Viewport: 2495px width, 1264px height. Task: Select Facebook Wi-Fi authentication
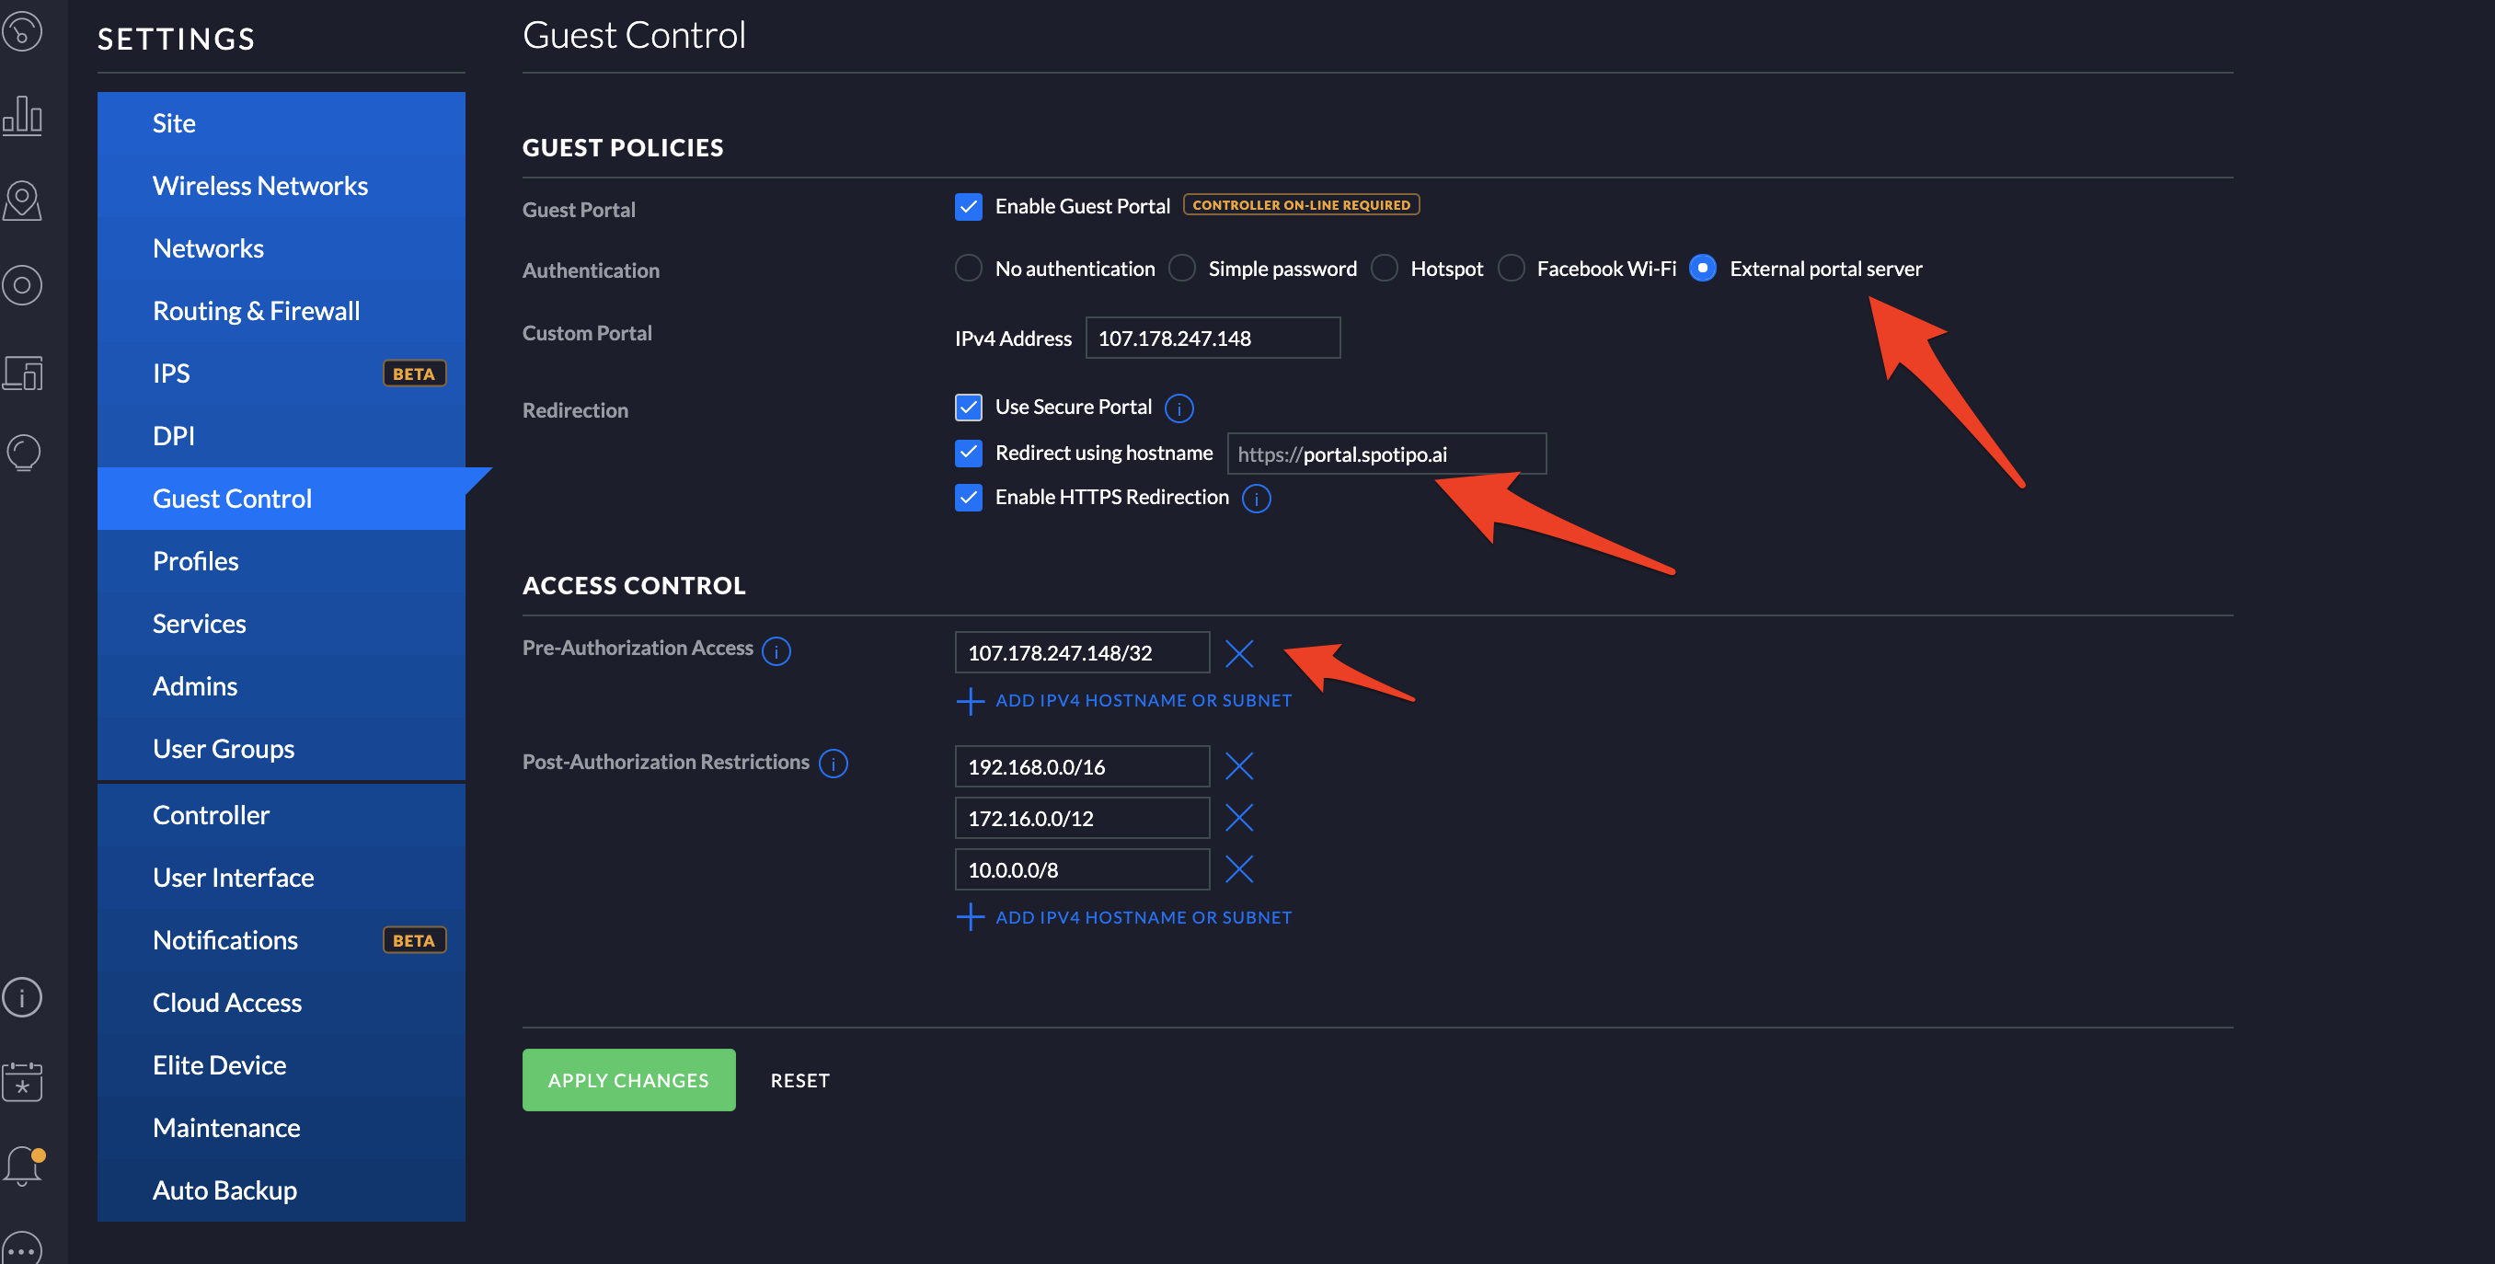click(1511, 269)
